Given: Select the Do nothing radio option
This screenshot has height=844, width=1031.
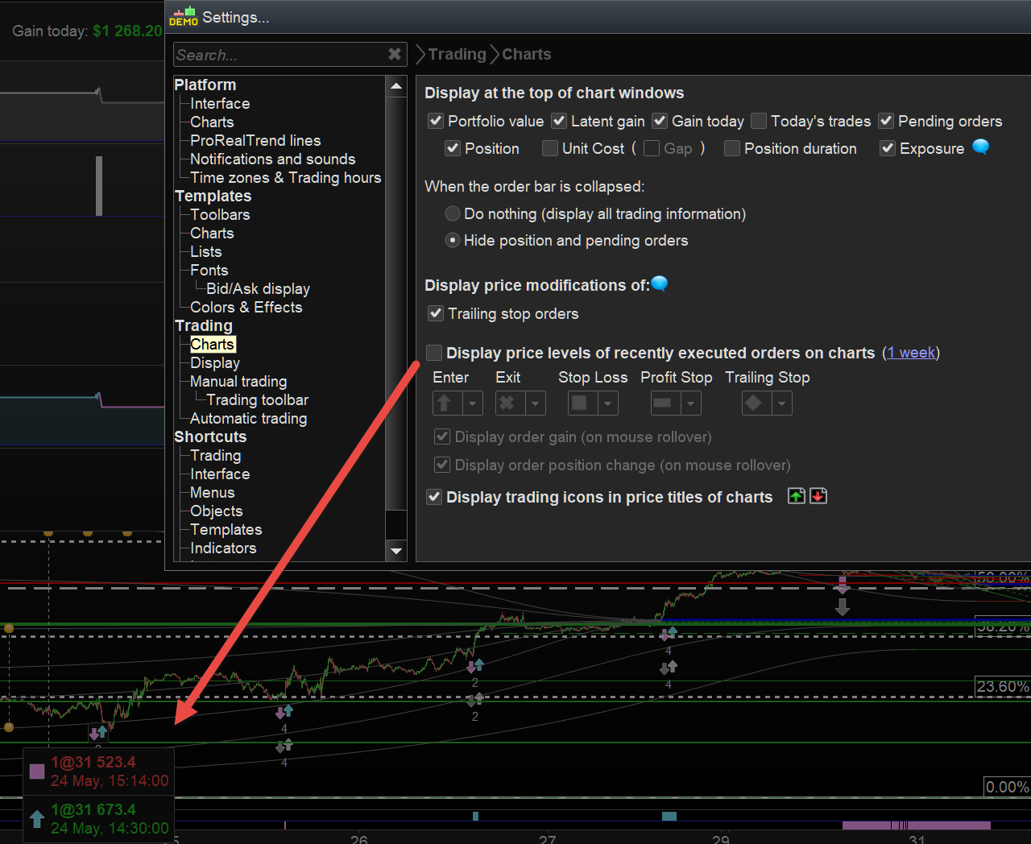Looking at the screenshot, I should [453, 213].
